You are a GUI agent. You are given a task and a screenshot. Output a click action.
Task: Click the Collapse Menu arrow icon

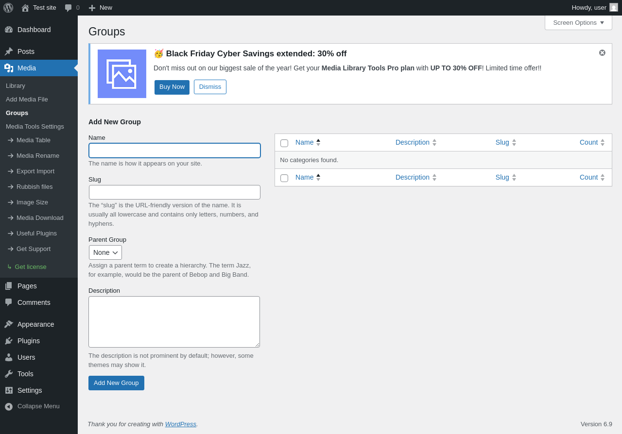point(9,406)
